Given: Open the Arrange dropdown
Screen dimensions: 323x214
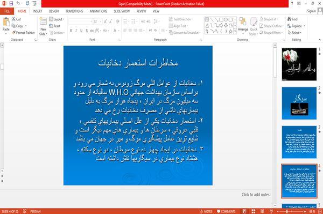Looking at the screenshot, I should point(243,25).
